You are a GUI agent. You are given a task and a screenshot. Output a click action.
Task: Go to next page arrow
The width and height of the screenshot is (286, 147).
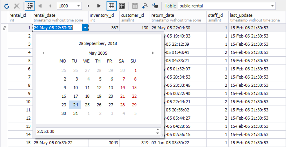coord(89,6)
